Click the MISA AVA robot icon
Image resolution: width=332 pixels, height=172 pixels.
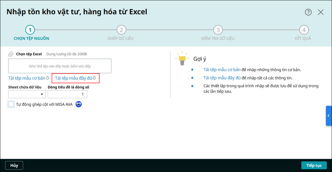[79, 104]
